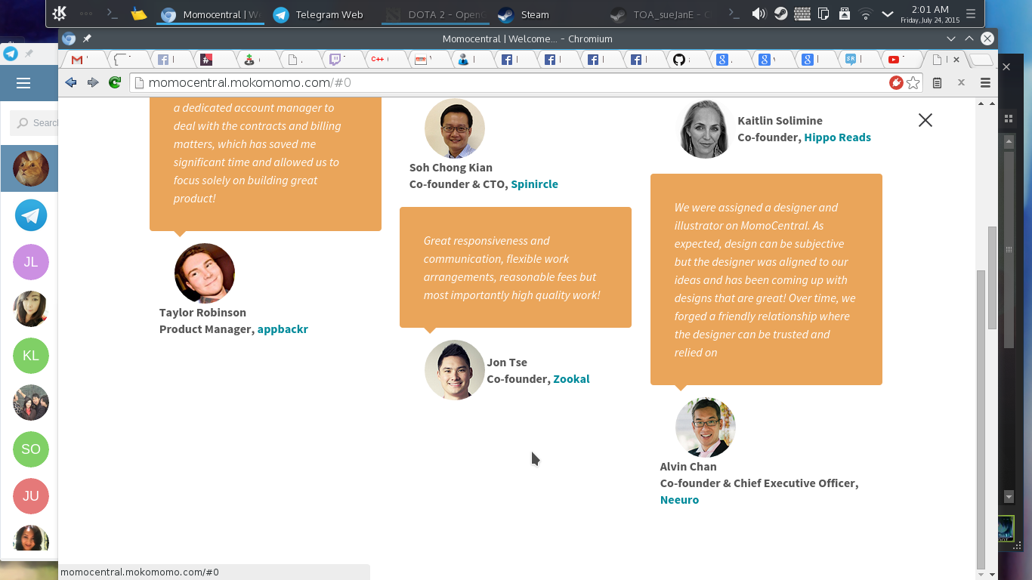Select the Telegram chat with paper-plane avatar

(31, 215)
